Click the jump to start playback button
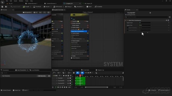This screenshot has width=172, height=96. (x=58, y=87)
